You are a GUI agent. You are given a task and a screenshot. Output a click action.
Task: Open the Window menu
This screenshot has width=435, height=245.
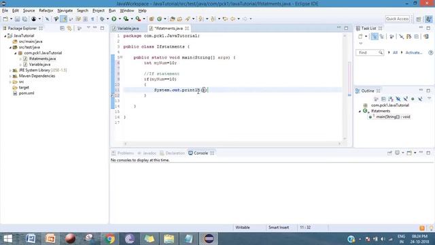(x=127, y=11)
